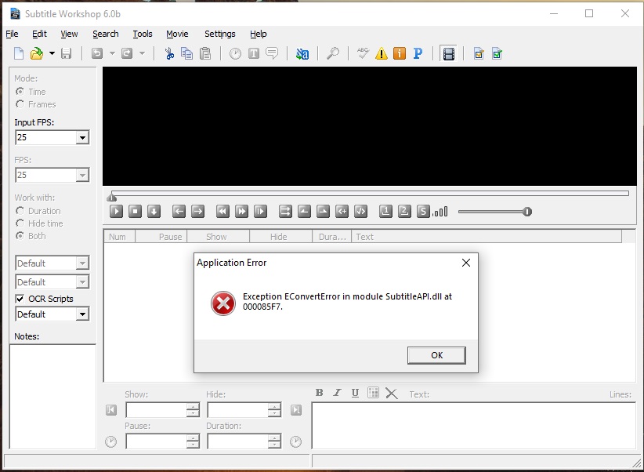644x472 pixels.
Task: Toggle the film strip video preview icon
Action: (x=448, y=54)
